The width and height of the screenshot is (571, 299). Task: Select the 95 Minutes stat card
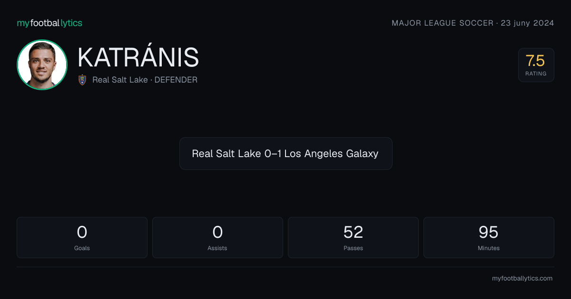click(x=489, y=237)
